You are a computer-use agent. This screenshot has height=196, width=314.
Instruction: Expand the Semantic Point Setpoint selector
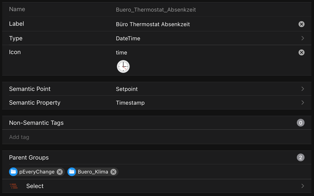[303, 89]
